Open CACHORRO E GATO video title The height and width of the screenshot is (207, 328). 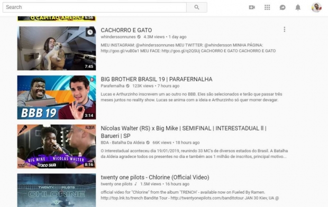pyautogui.click(x=126, y=30)
